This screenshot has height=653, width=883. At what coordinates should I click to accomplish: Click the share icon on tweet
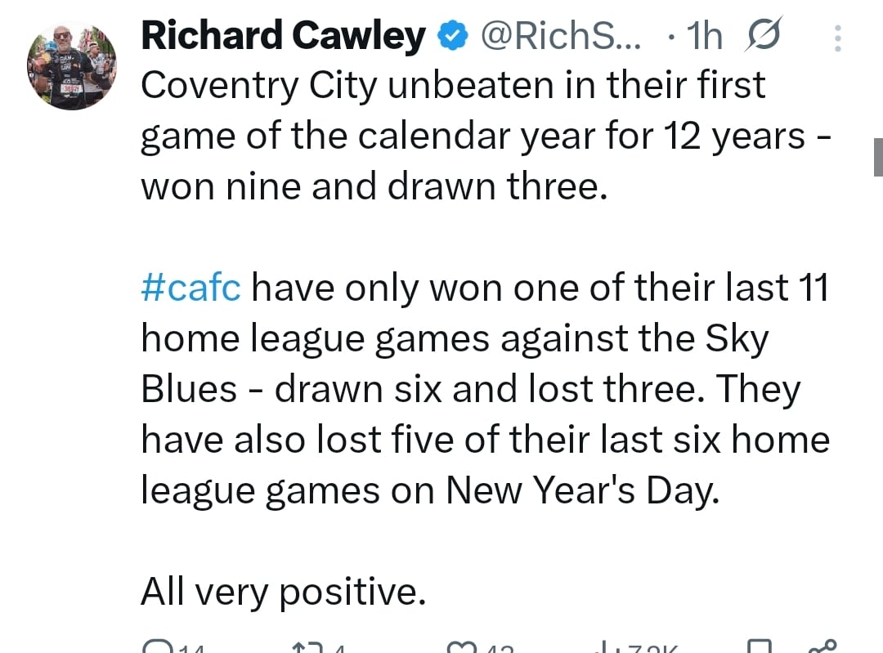coord(820,647)
